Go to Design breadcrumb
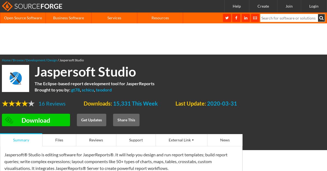Viewport: 327px width, 171px height. click(52, 60)
